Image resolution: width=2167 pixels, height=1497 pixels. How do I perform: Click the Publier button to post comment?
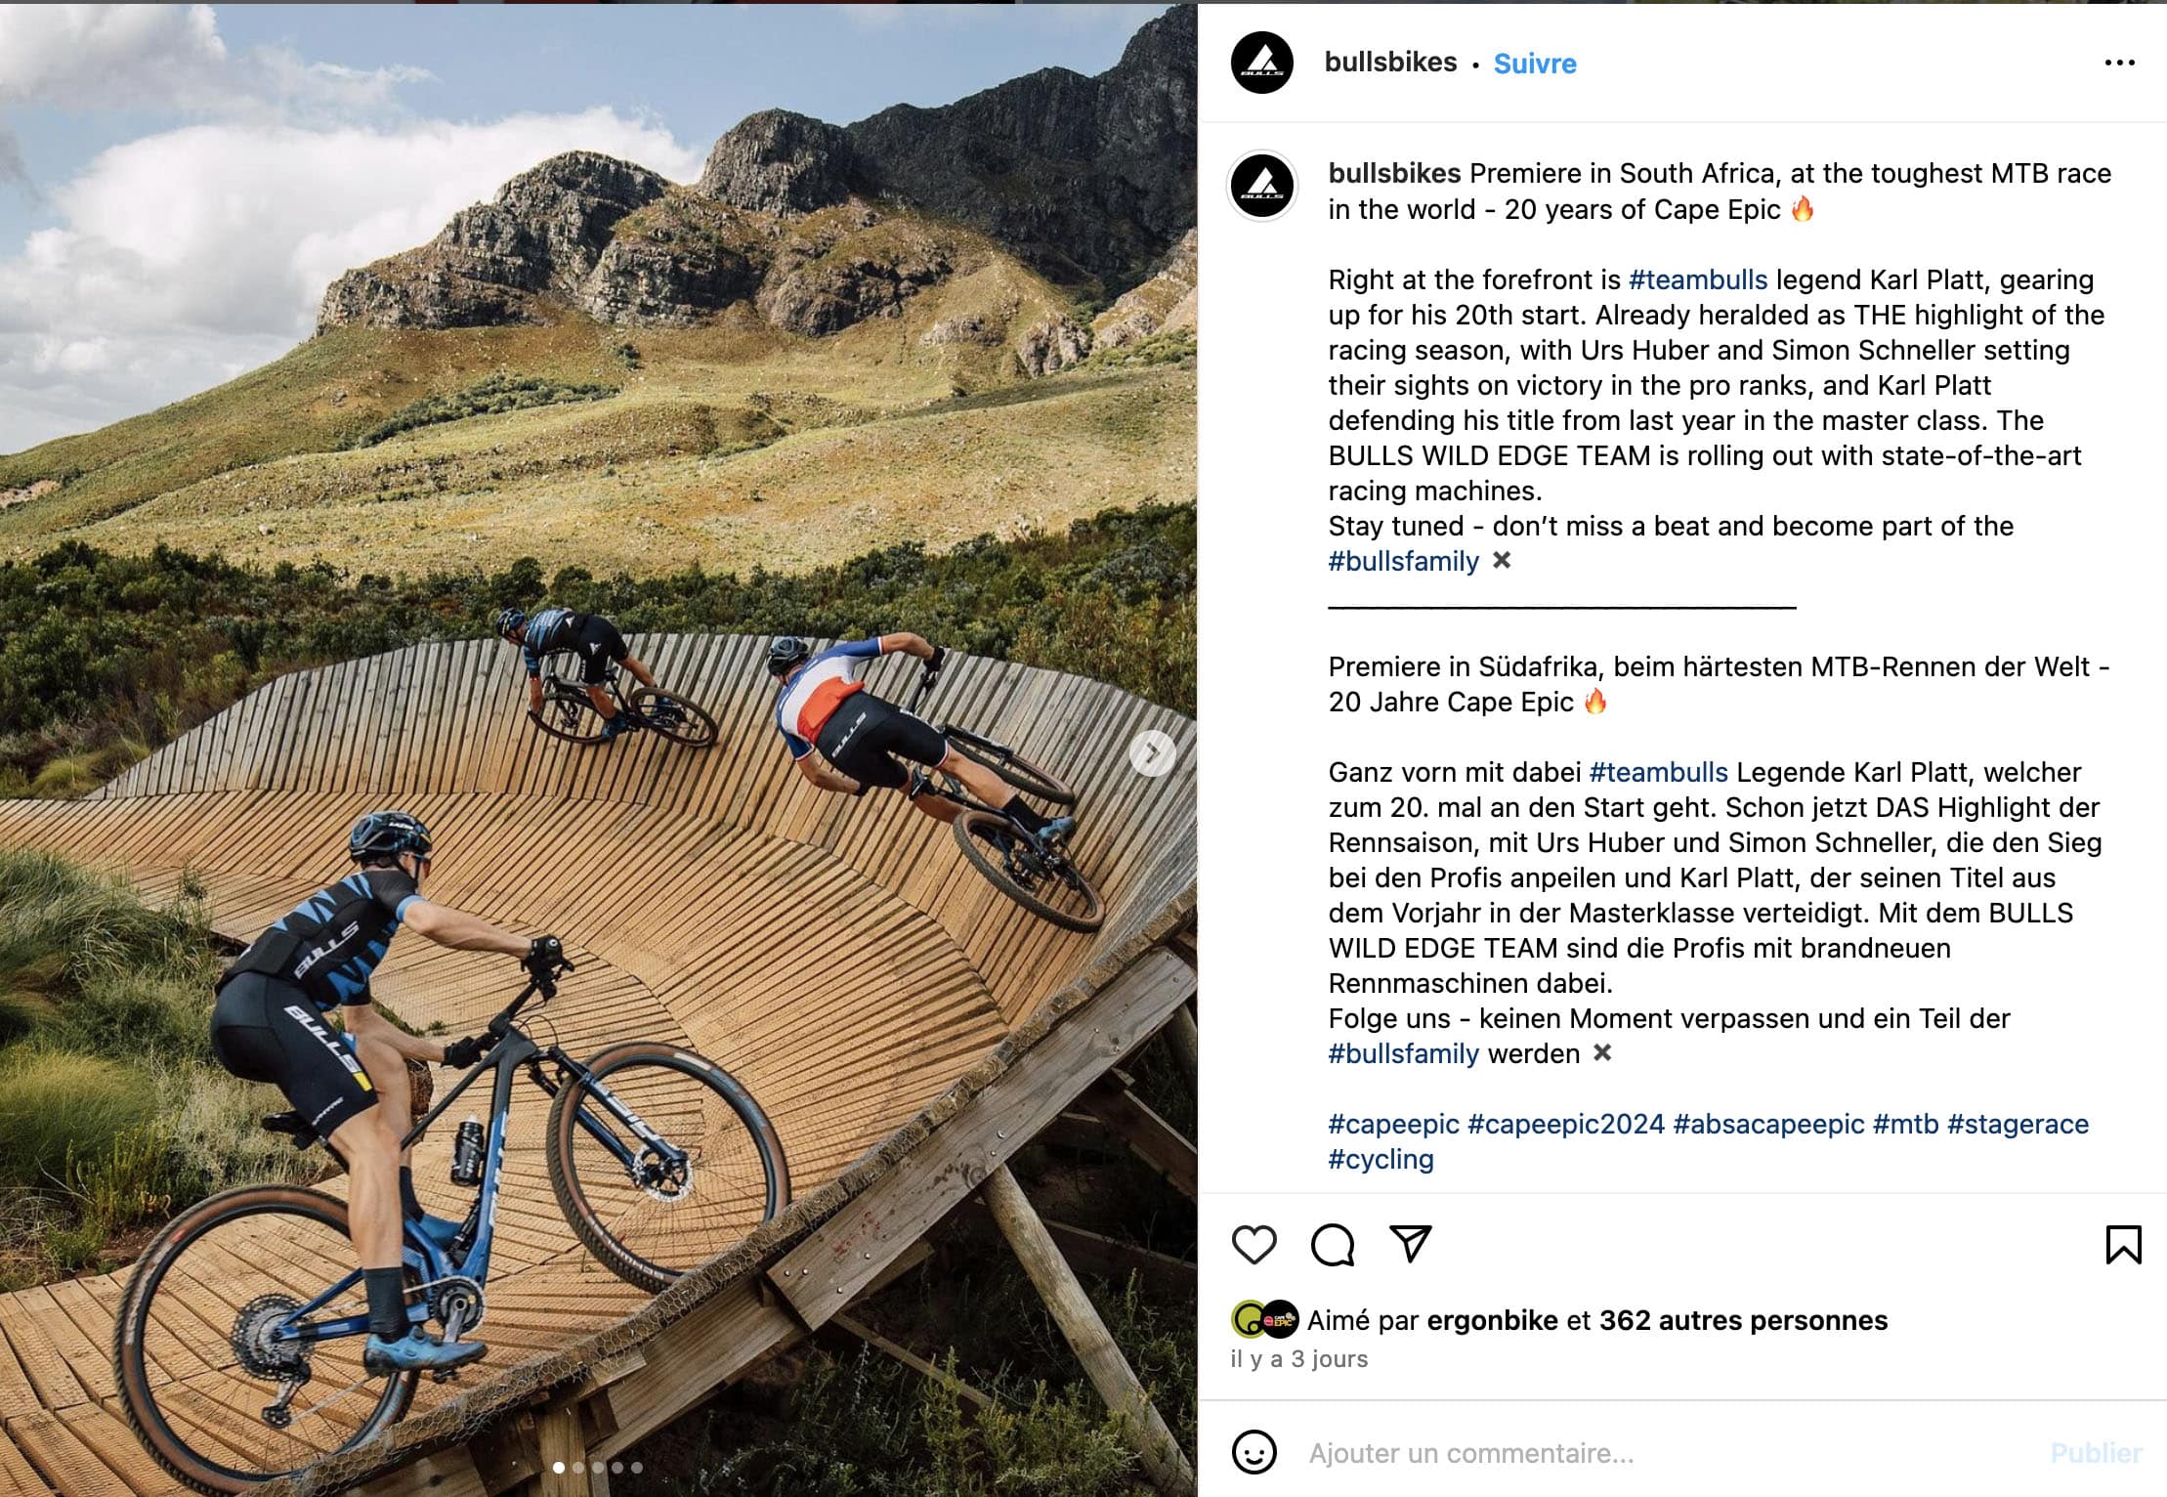coord(2096,1453)
